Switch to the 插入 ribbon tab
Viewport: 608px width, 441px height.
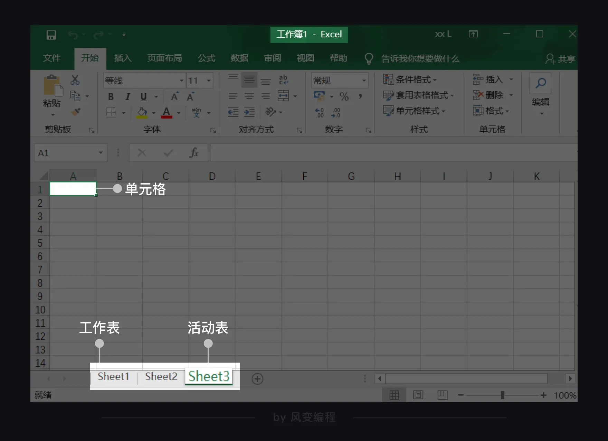pos(123,58)
